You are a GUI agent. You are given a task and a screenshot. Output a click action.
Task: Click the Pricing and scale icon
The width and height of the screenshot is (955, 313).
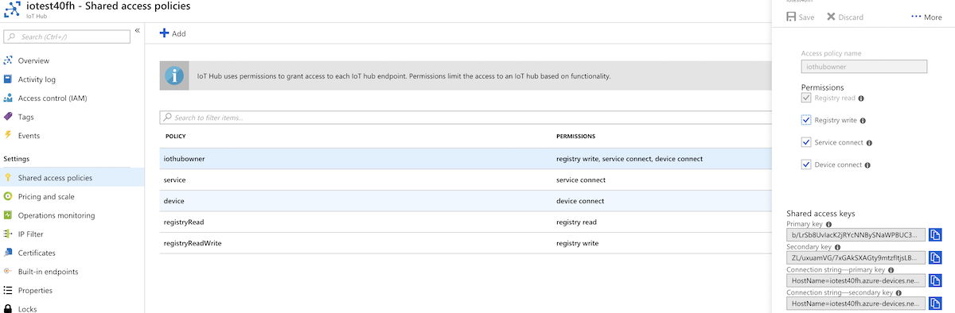[8, 196]
